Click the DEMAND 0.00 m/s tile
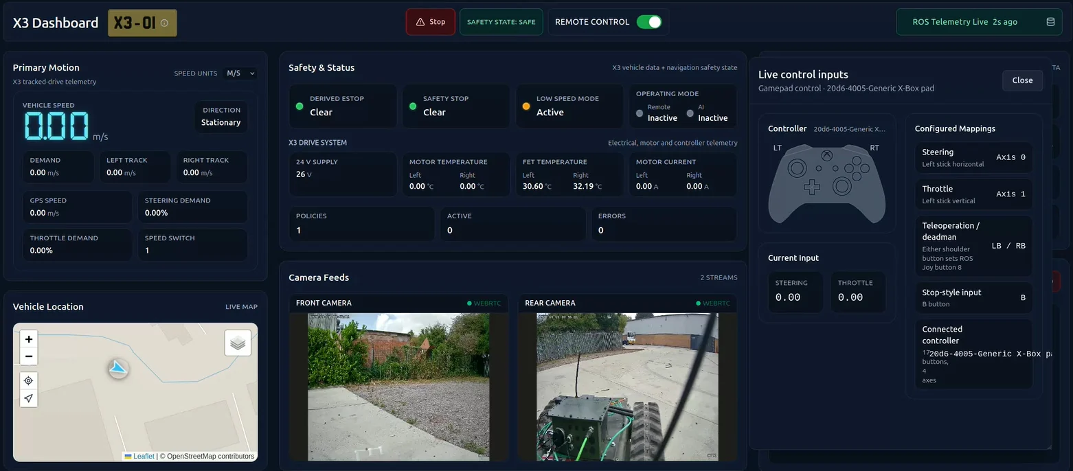 [58, 167]
